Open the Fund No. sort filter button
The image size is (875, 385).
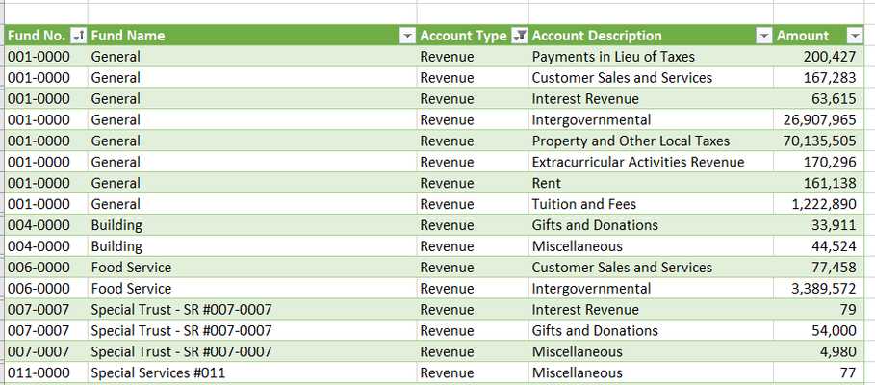(78, 36)
